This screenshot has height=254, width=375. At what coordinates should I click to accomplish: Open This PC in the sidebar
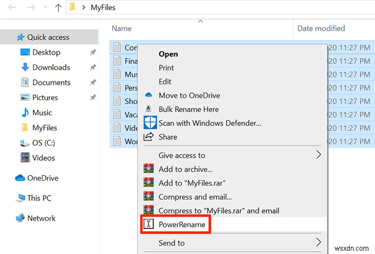[x=39, y=198]
